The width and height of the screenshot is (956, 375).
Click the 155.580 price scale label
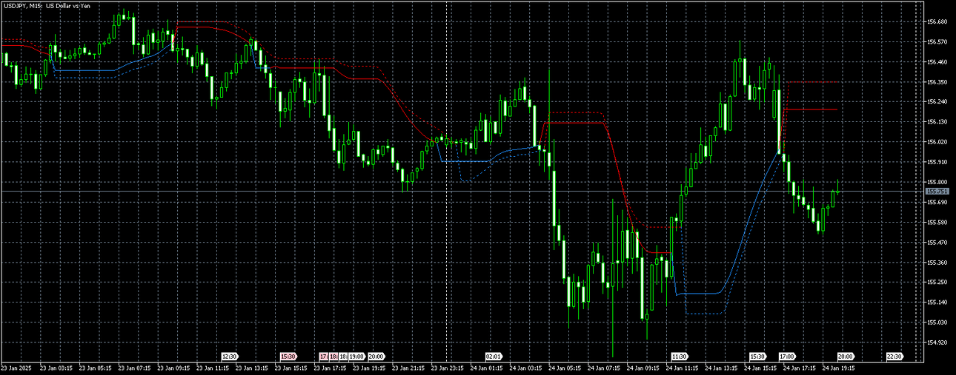pos(938,222)
